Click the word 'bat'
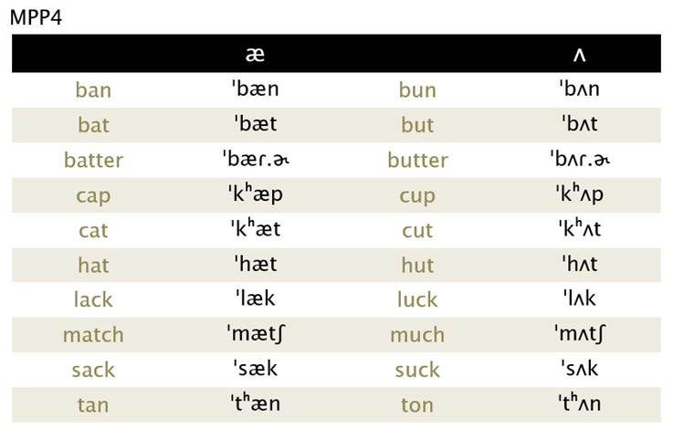Viewport: 673px width, 440px height. point(93,125)
